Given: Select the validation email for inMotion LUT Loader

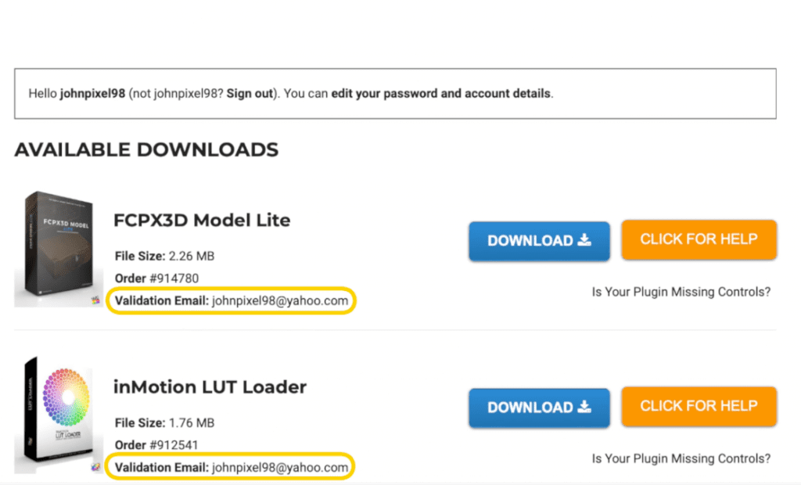Looking at the screenshot, I should tap(279, 467).
